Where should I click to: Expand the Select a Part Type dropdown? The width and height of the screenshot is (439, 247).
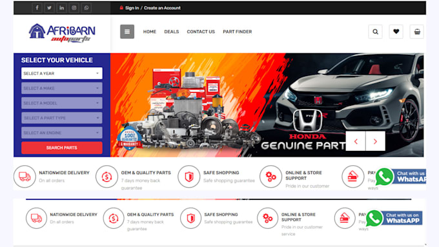tap(62, 118)
